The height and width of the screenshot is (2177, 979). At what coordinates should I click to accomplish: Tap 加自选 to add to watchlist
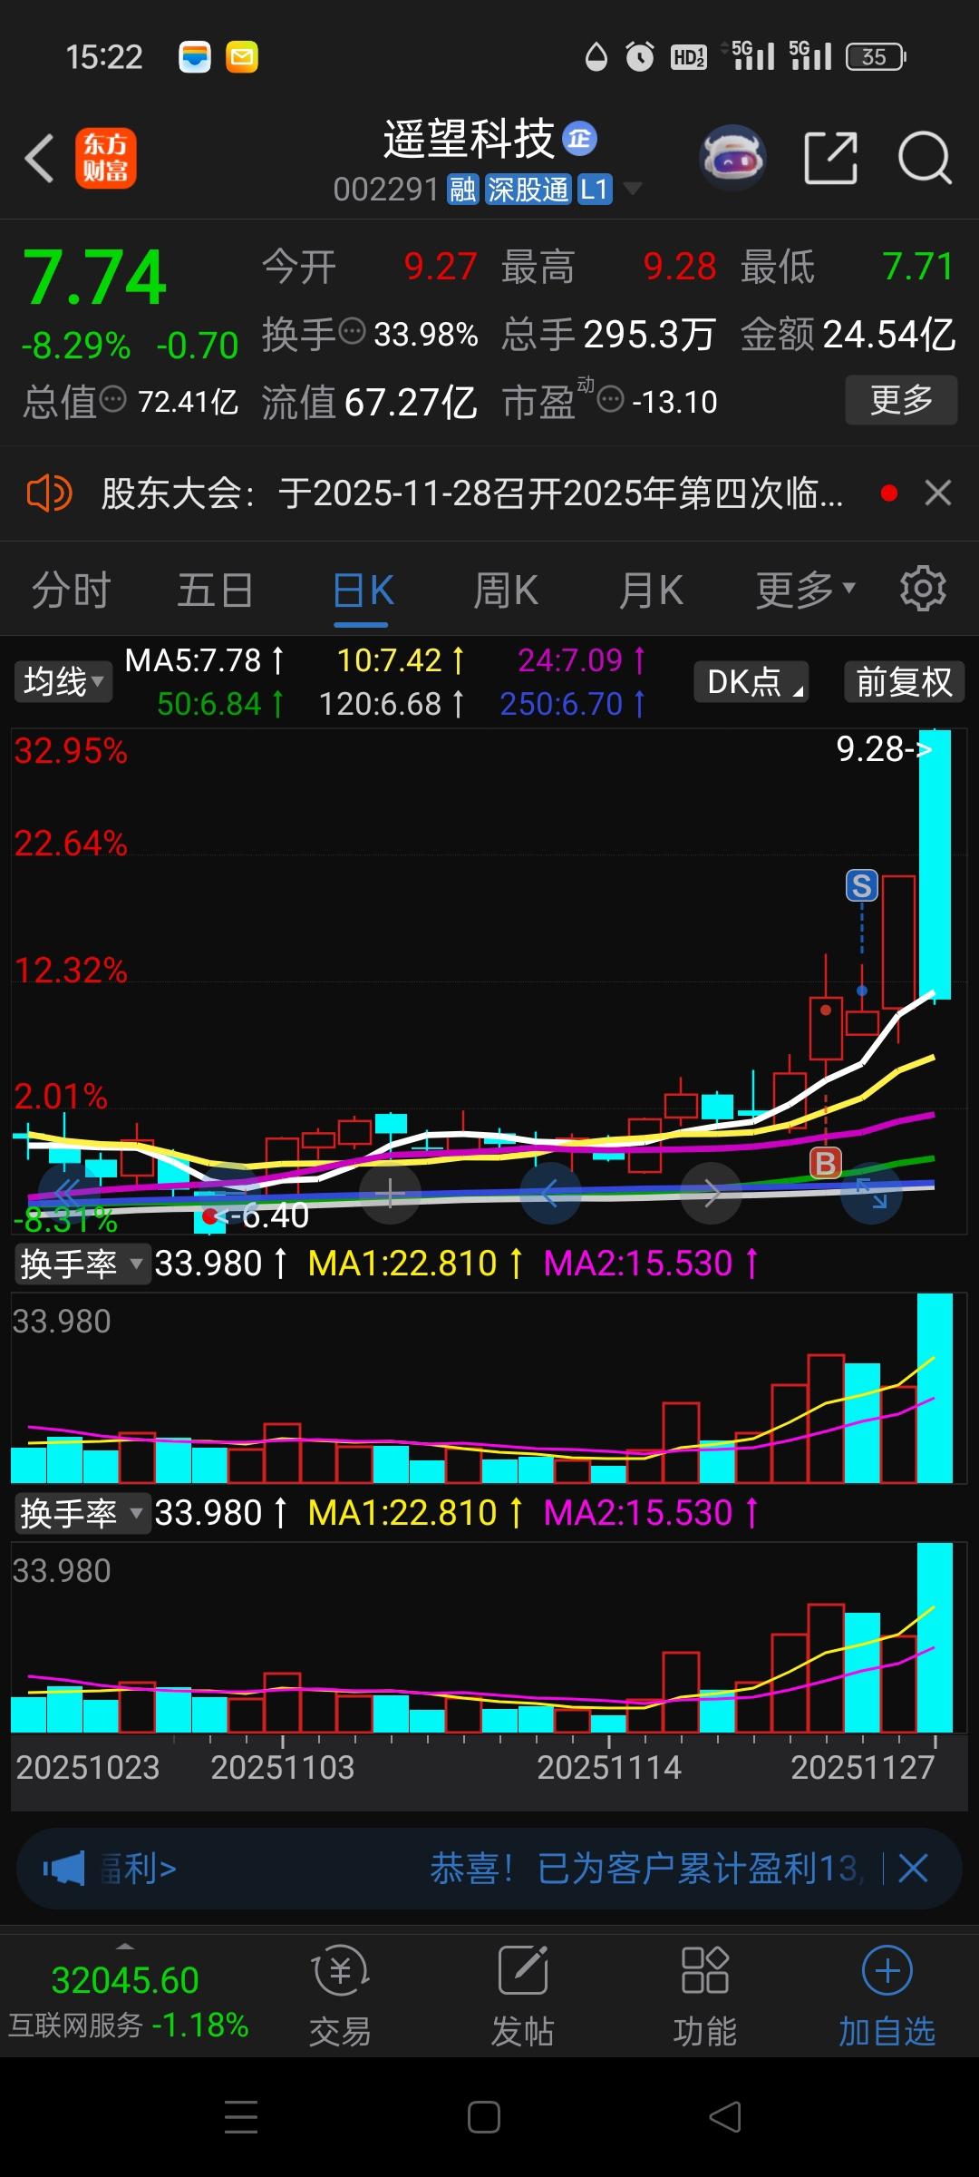pos(887,1996)
